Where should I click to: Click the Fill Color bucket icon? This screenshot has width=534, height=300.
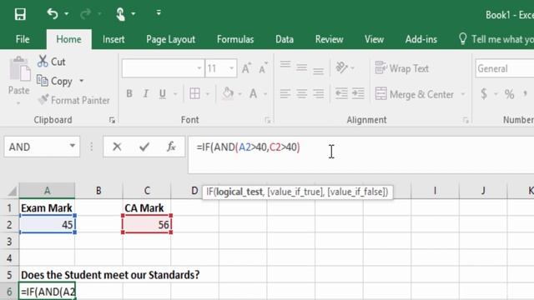[228, 93]
